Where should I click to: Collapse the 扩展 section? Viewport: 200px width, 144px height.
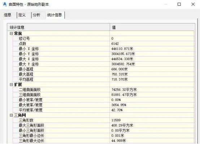(x=11, y=85)
